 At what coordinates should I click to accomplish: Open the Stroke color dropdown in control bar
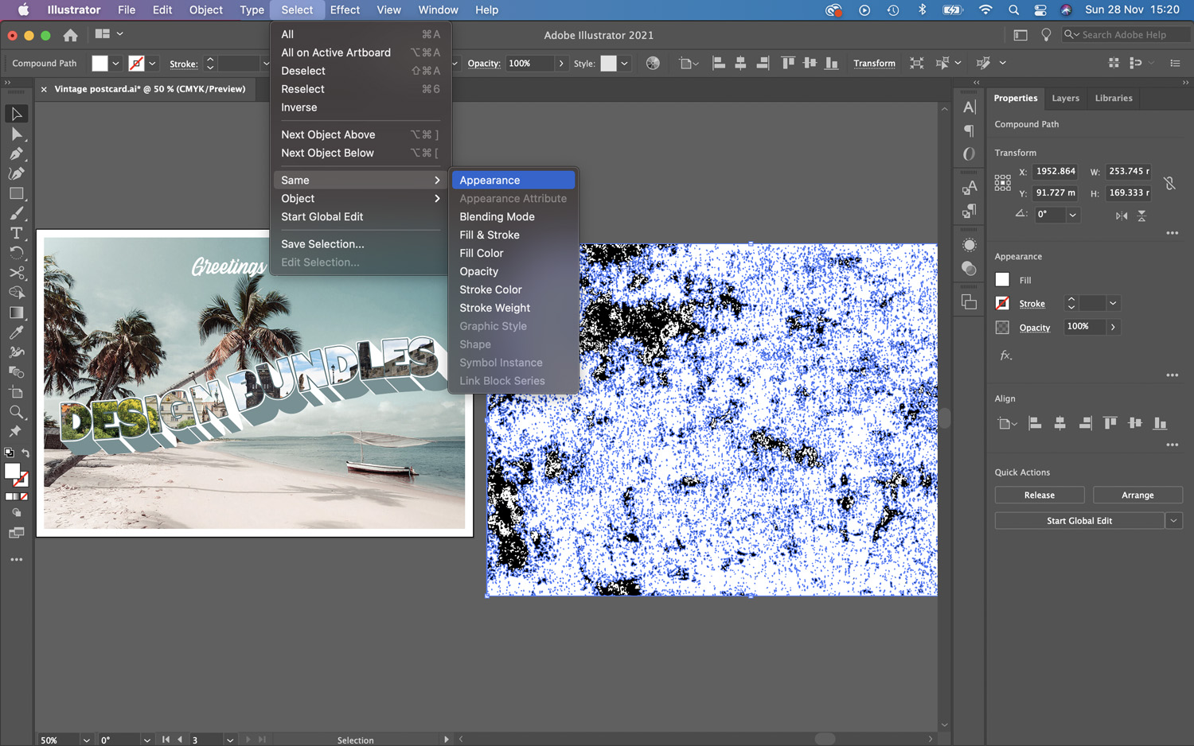point(152,64)
